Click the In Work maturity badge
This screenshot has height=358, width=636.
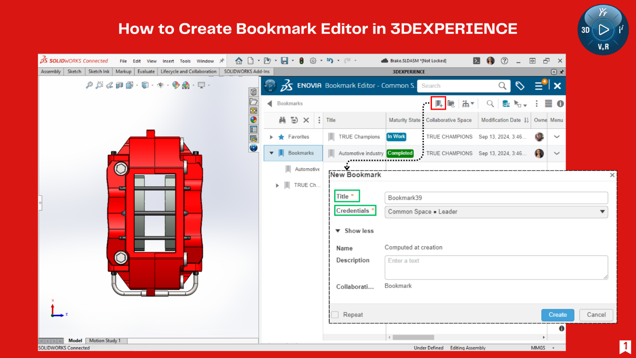396,137
